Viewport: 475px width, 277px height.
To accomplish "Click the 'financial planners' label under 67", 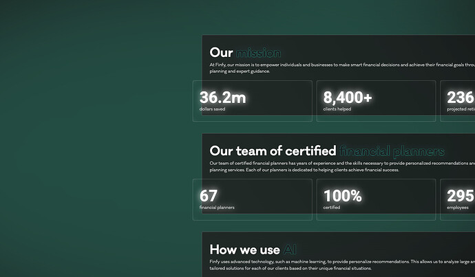I will tap(217, 208).
